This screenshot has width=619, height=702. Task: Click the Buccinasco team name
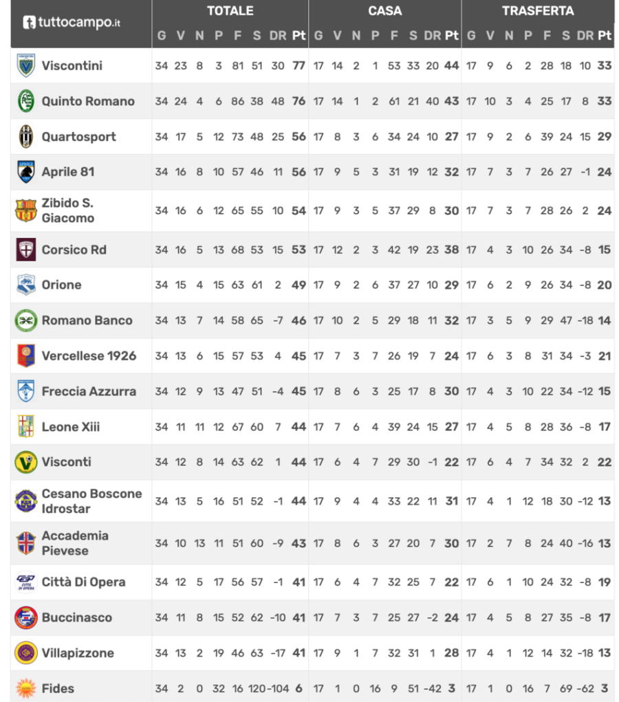[x=76, y=617]
